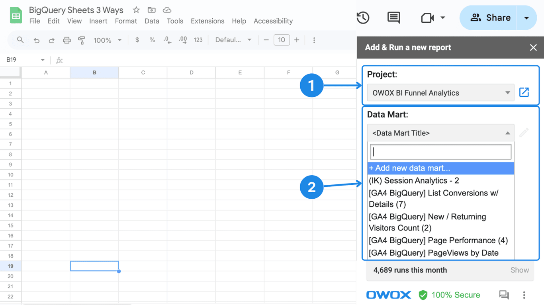The height and width of the screenshot is (305, 544).
Task: Click the formula bar input
Action: [209, 60]
